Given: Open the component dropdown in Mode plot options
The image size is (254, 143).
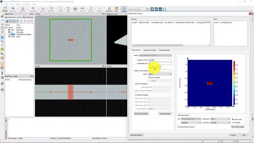Looking at the screenshot, I should tap(220, 119).
